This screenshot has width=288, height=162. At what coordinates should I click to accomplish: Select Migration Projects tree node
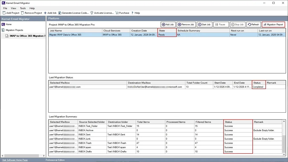coord(14,30)
